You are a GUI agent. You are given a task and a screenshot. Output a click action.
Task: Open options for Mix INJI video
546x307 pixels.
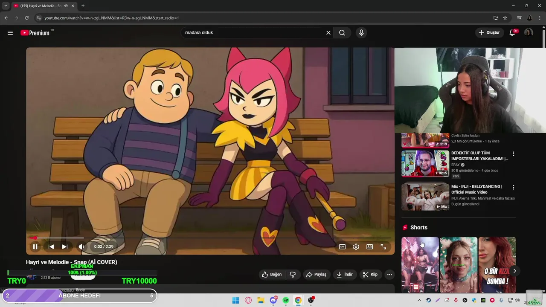pyautogui.click(x=514, y=187)
